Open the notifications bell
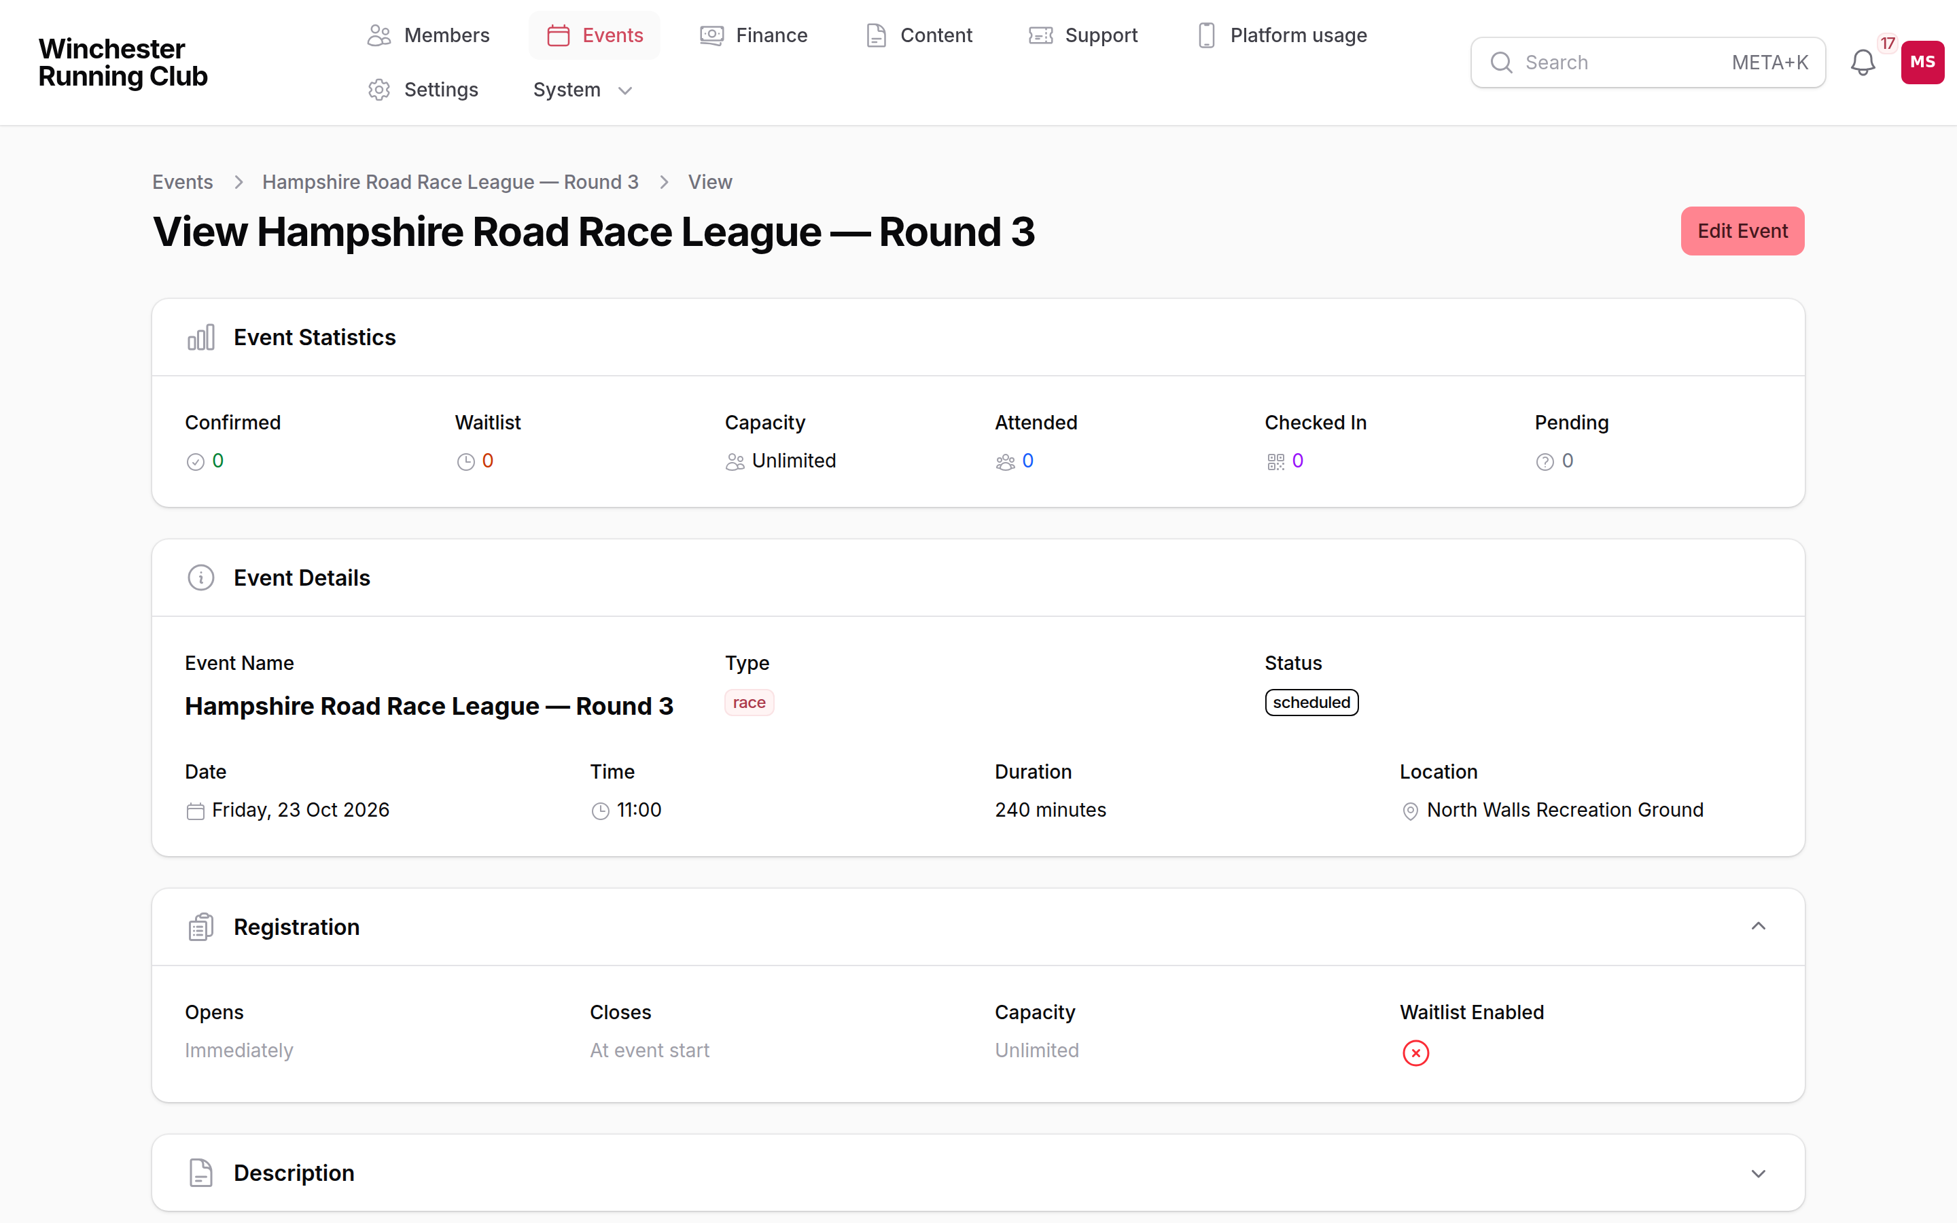This screenshot has height=1223, width=1957. pyautogui.click(x=1863, y=63)
